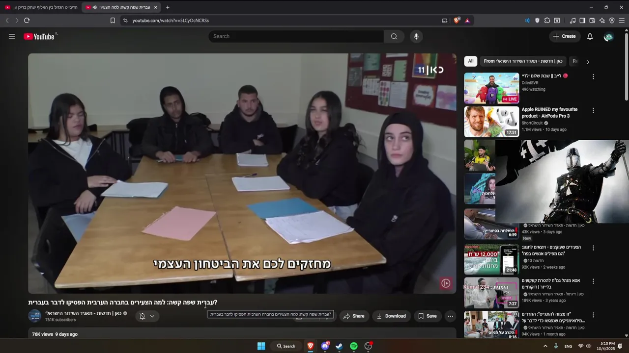Open options for Apple RUINED AirPods video
Viewport: 629px width, 353px height.
pos(593,110)
